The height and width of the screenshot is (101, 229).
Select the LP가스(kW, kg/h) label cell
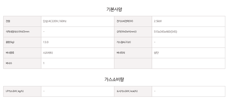tap(22, 91)
